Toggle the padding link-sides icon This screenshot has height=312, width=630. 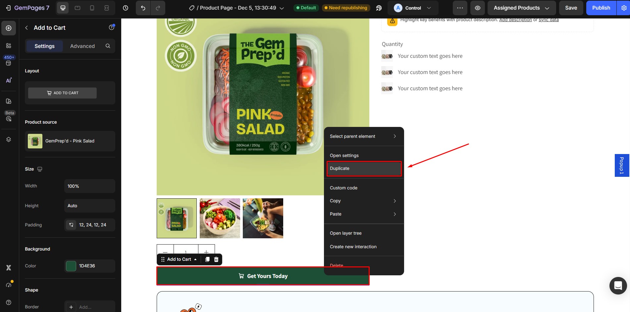(71, 225)
